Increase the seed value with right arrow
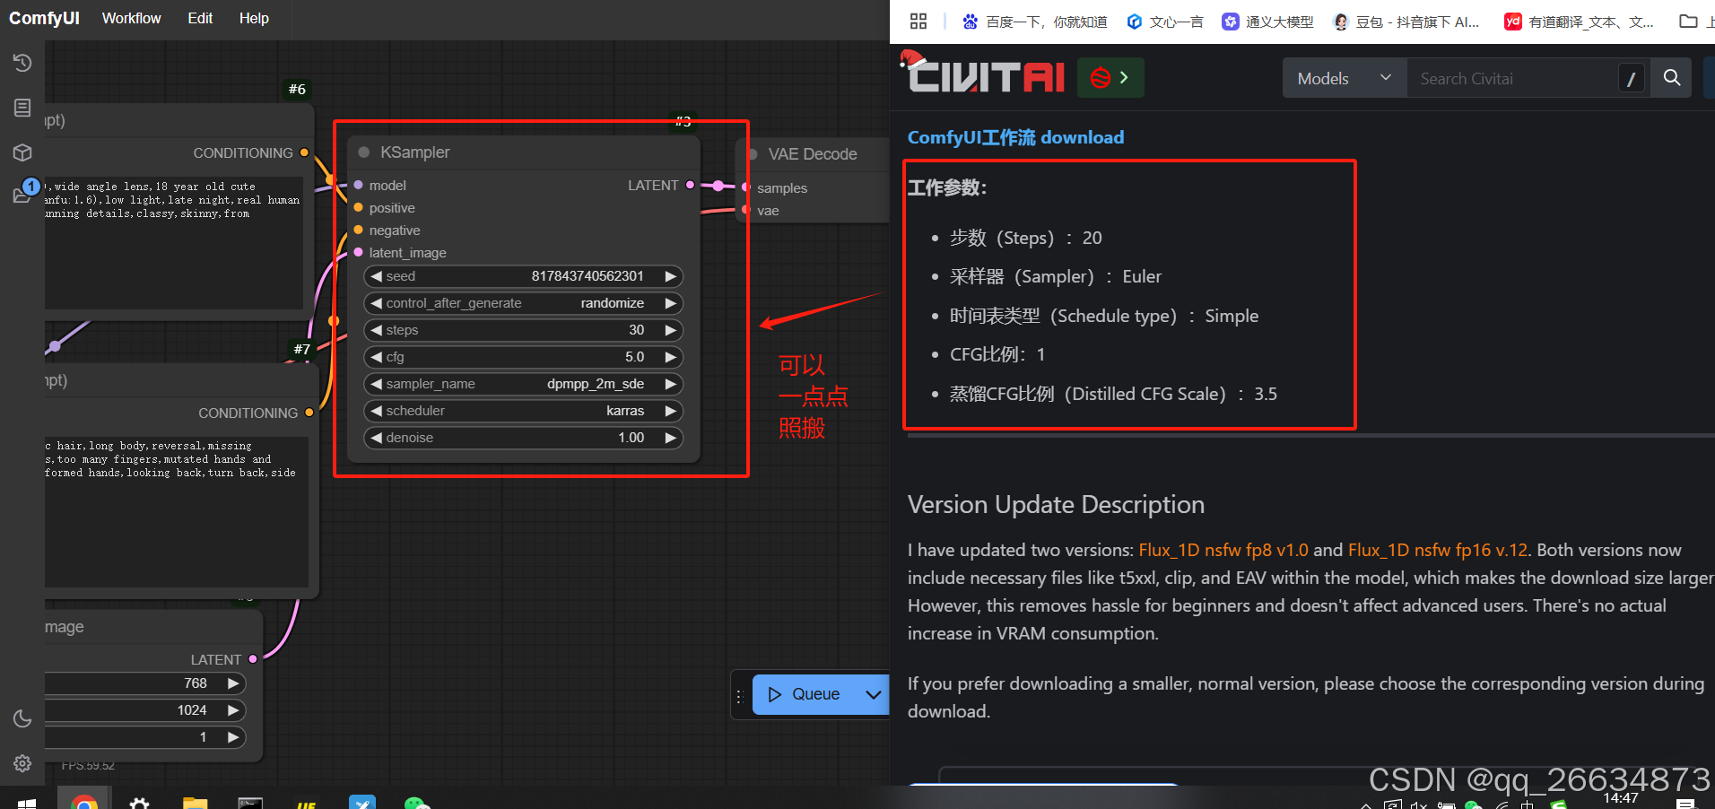Screen dimensions: 1715x809 click(x=670, y=276)
